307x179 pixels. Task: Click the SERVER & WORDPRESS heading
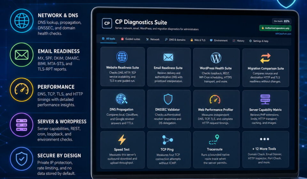tap(62, 121)
